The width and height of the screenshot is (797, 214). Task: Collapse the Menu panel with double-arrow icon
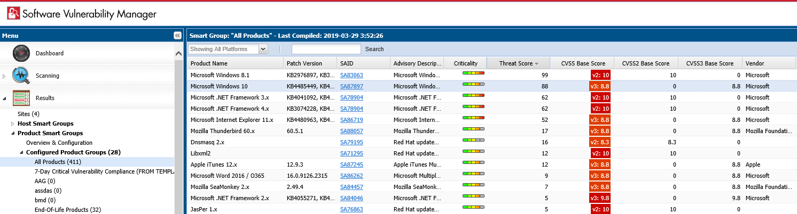(177, 36)
